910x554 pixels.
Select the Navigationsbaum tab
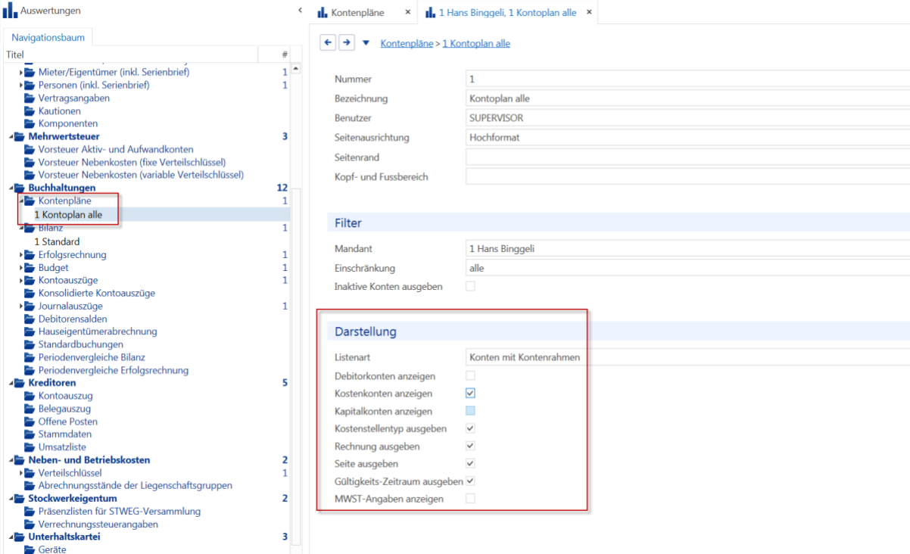[x=48, y=37]
